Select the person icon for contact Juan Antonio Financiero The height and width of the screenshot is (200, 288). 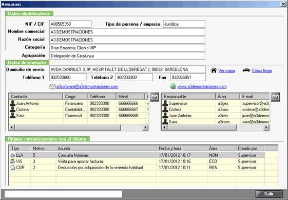(12, 103)
